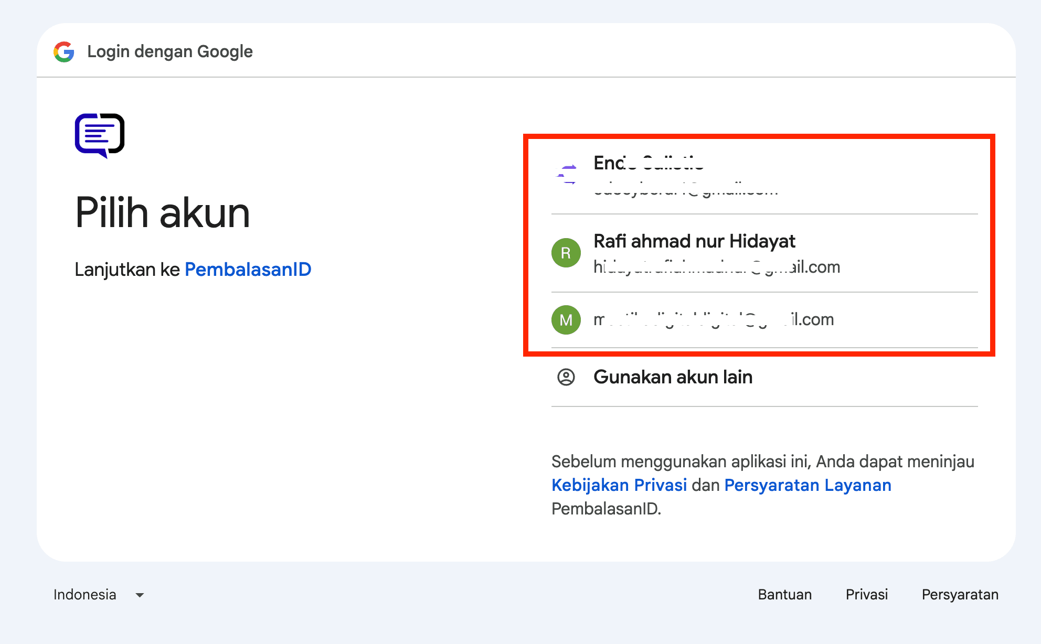Click the Login dengan Google header text
The image size is (1041, 644).
(170, 52)
